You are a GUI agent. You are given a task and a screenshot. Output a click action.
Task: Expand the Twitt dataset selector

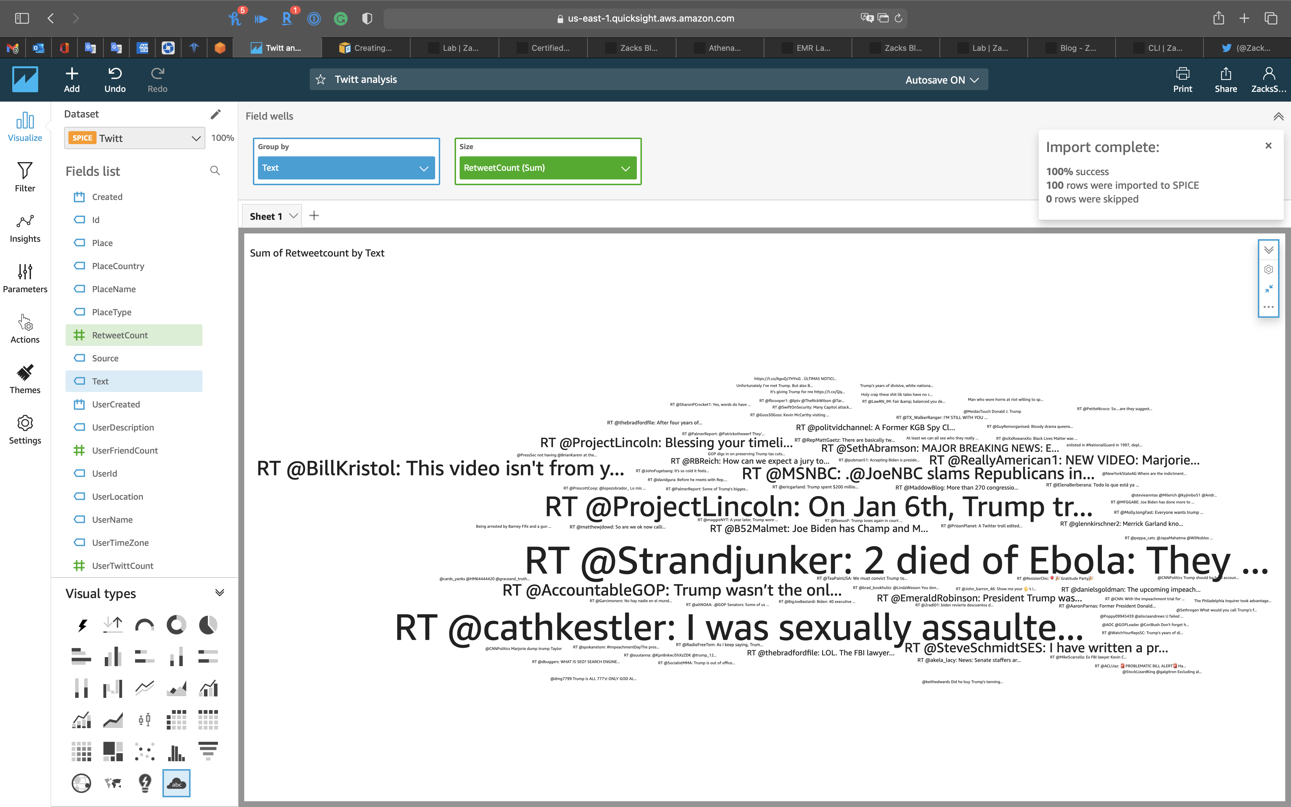point(196,138)
